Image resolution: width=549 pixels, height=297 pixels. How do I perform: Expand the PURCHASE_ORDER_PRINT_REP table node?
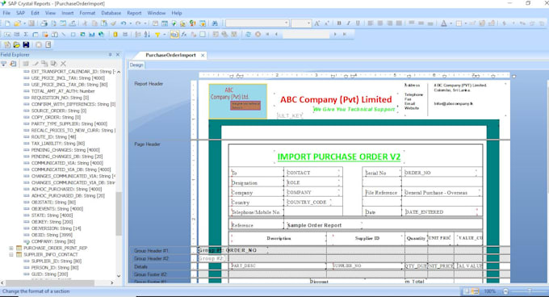pyautogui.click(x=11, y=248)
